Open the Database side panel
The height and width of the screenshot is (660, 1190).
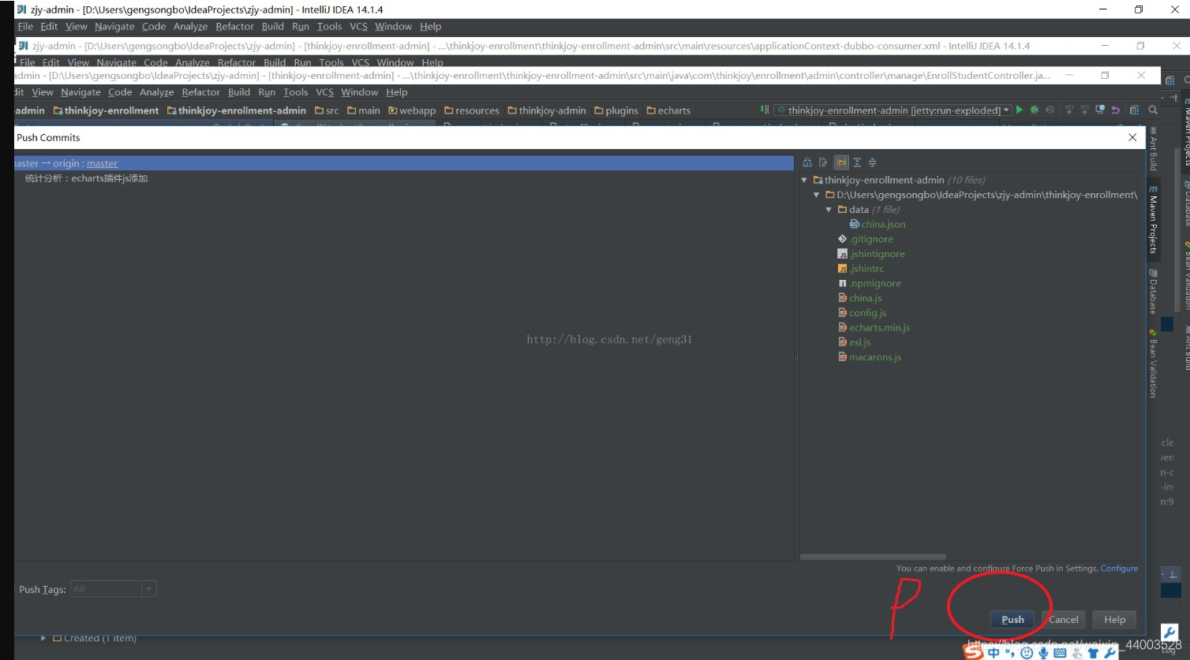point(1153,292)
